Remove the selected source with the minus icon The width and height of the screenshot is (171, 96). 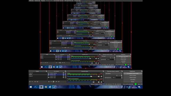click(x=51, y=82)
